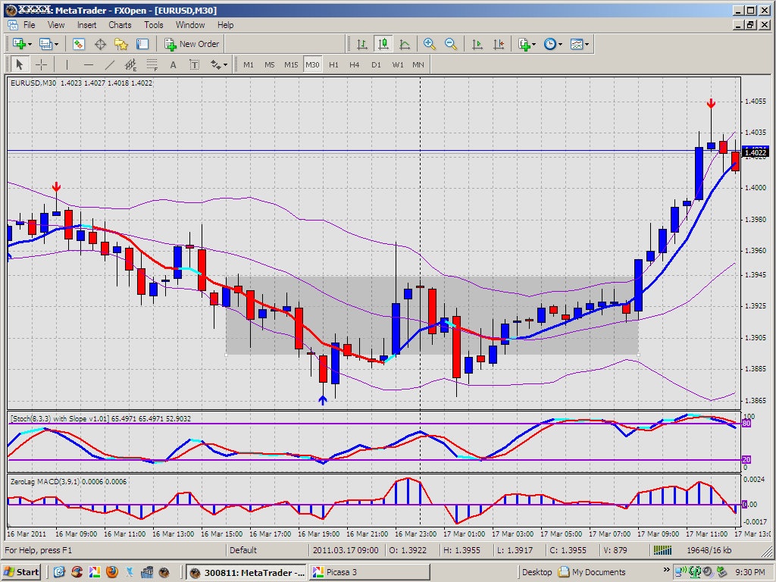Open the Tools menu
Image resolution: width=776 pixels, height=582 pixels.
pos(153,25)
